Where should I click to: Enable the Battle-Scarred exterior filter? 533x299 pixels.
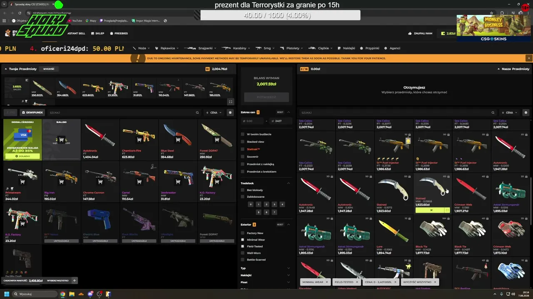click(x=243, y=260)
